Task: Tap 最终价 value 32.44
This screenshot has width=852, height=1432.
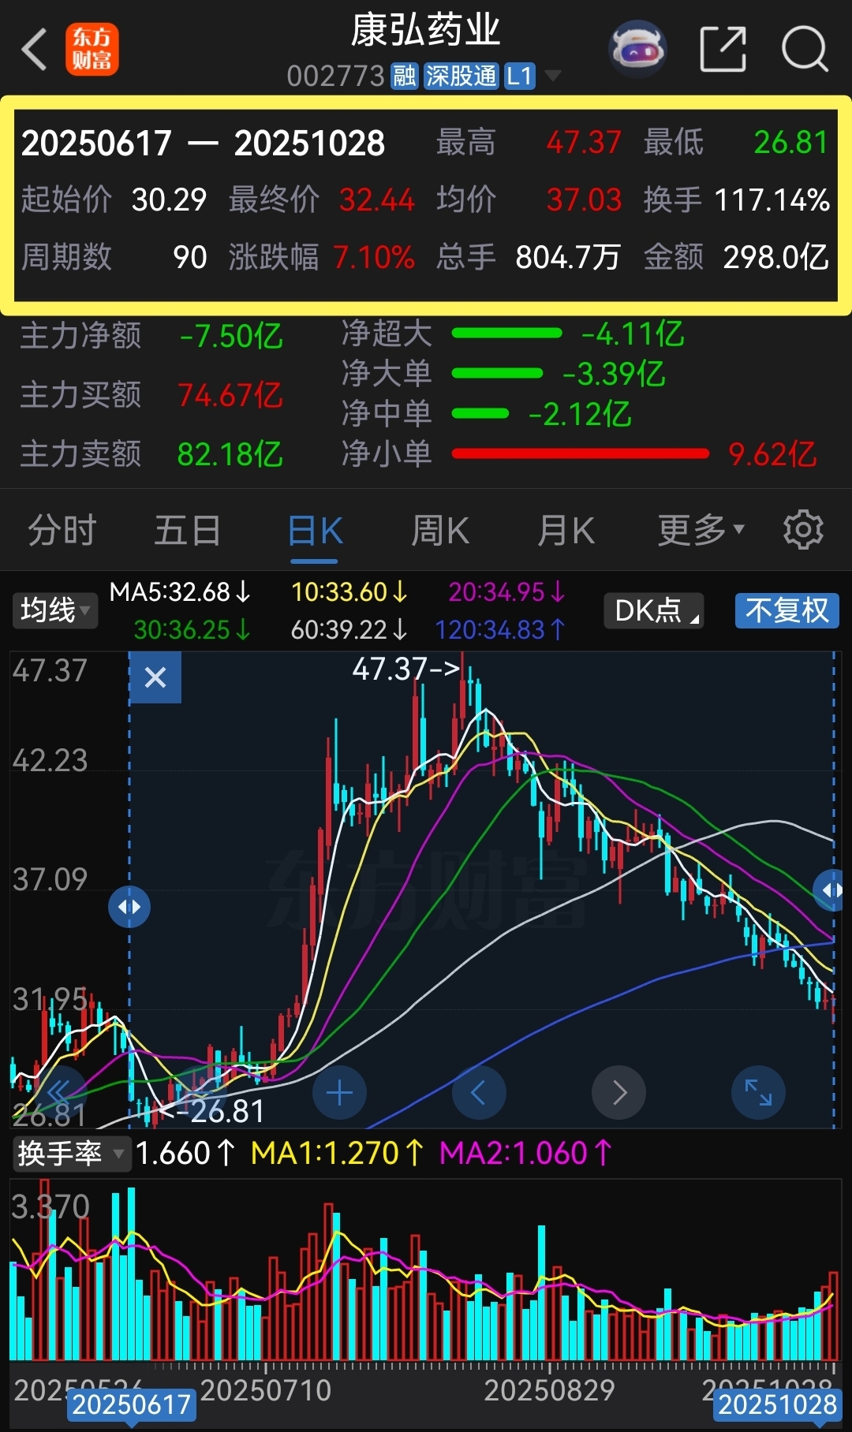Action: (x=377, y=200)
